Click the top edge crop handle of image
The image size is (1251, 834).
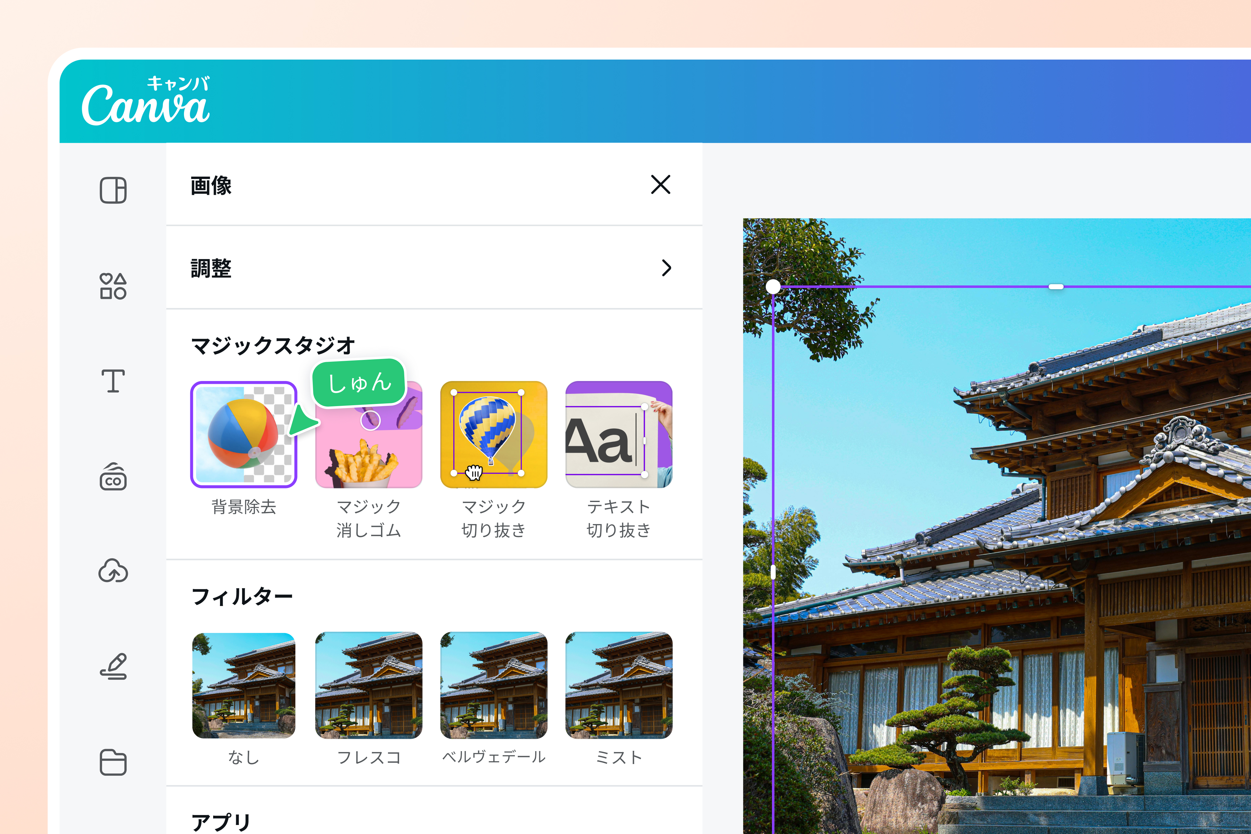click(x=1056, y=287)
